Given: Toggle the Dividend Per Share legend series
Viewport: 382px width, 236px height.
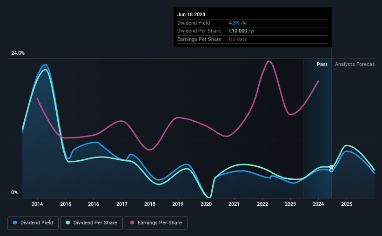Looking at the screenshot, I should tap(92, 223).
